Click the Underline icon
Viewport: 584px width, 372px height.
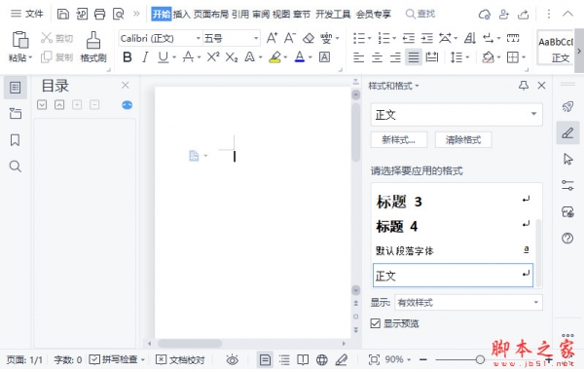coord(164,57)
